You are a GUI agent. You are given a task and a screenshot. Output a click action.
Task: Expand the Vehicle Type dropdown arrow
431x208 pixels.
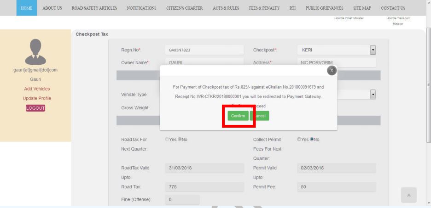point(373,94)
